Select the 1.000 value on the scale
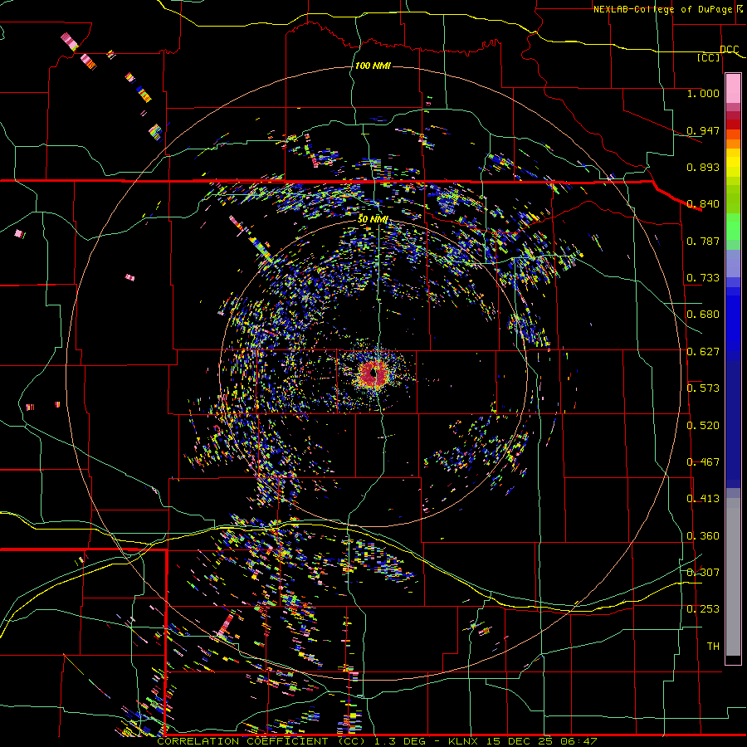 click(x=703, y=93)
